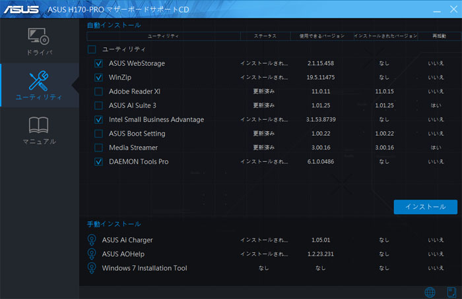Toggle the ユーティリティ select-all checkbox

tap(92, 49)
